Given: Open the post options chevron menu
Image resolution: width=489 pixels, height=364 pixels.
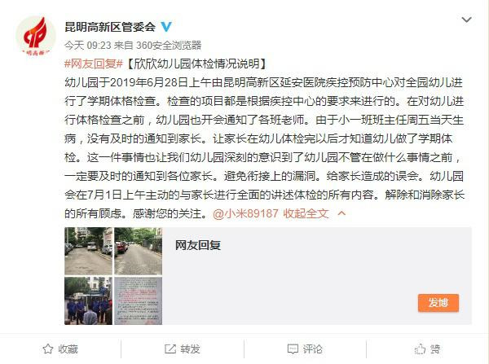Looking at the screenshot, I should tap(466, 20).
